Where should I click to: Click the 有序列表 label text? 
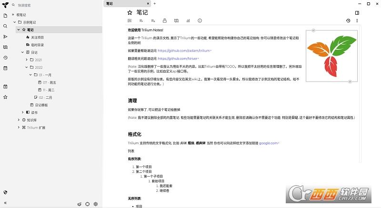[x=135, y=159]
